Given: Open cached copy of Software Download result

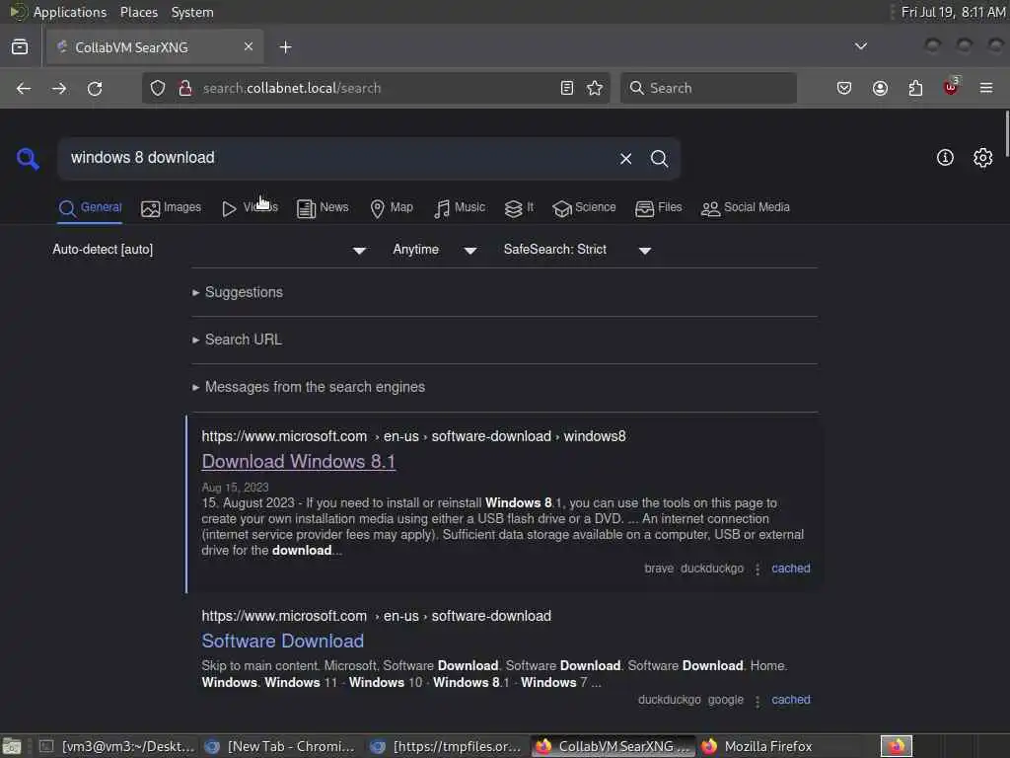Looking at the screenshot, I should coord(791,700).
